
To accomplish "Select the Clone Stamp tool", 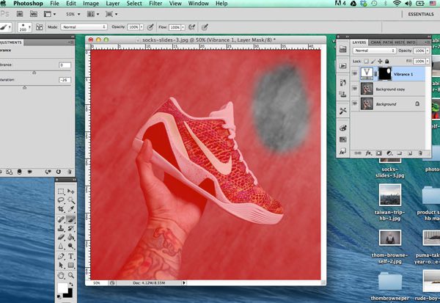I will [62, 228].
